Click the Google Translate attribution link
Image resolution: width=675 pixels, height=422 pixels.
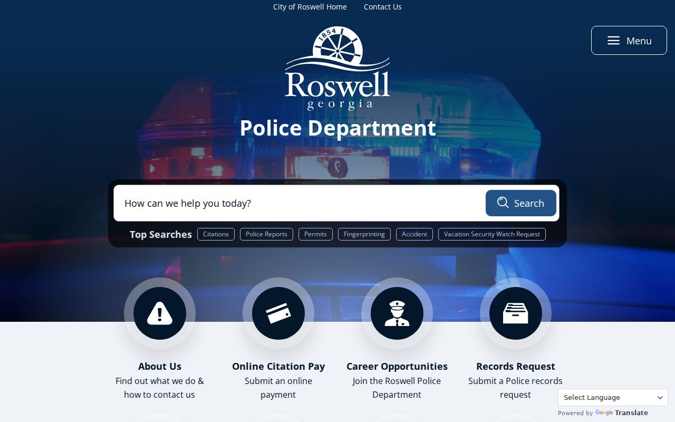622,413
